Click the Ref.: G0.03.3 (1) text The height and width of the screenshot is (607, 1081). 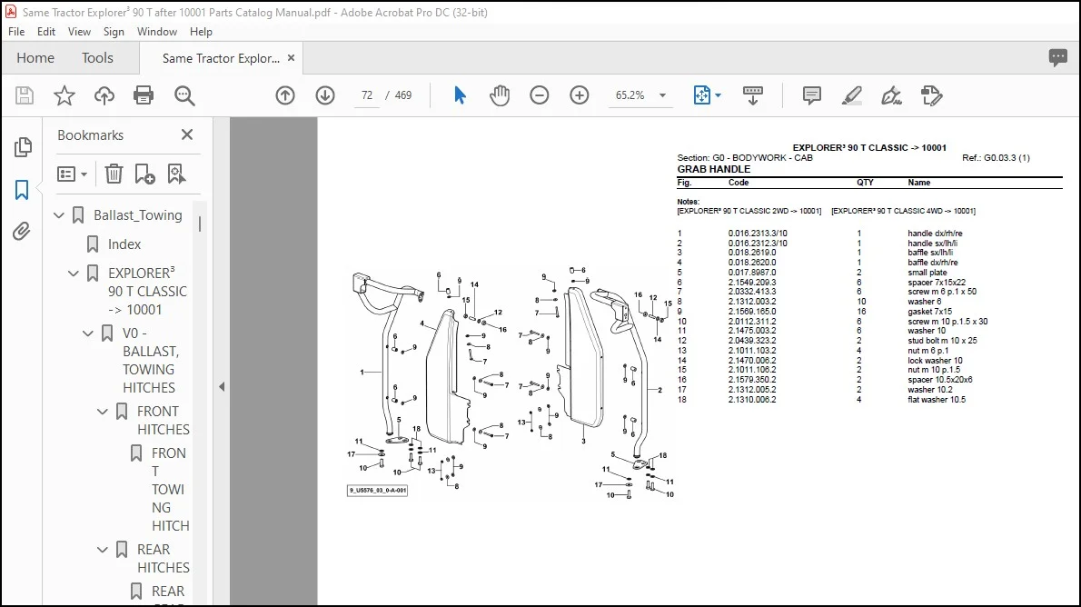996,158
